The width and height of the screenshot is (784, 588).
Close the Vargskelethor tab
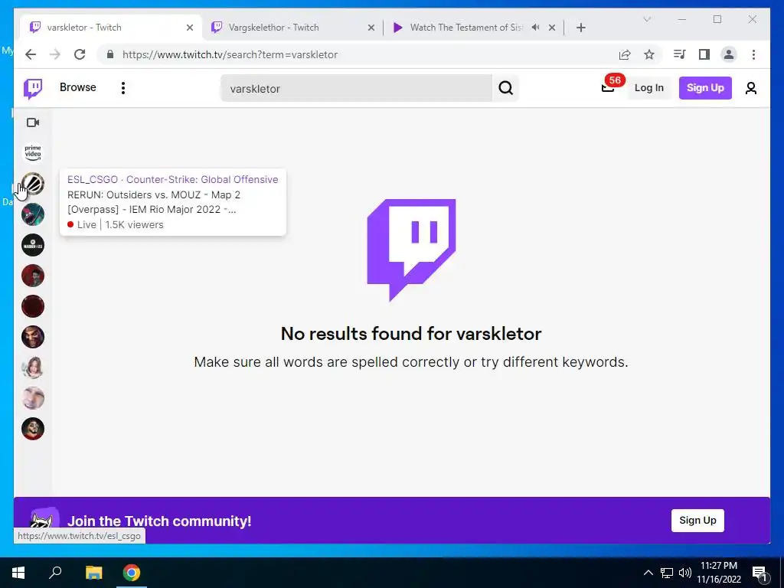(371, 28)
